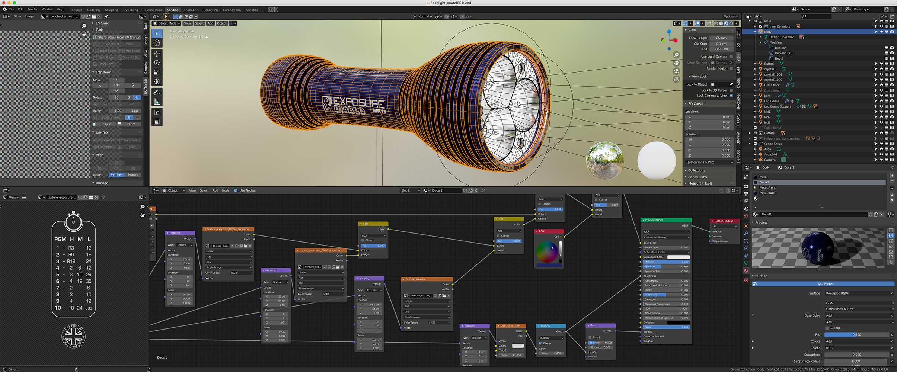Toggle Use Nodes checkbox in node editor header

[236, 190]
